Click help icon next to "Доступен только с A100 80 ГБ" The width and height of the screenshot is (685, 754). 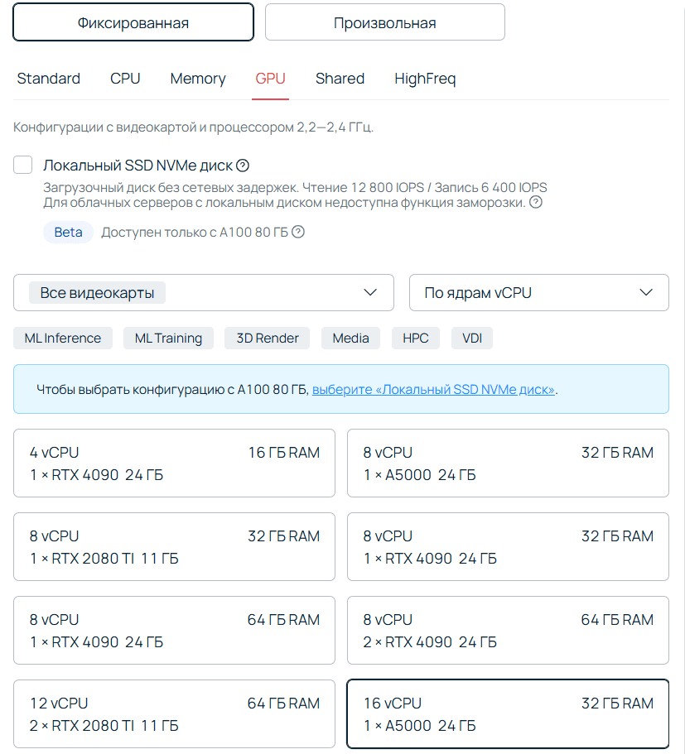297,232
